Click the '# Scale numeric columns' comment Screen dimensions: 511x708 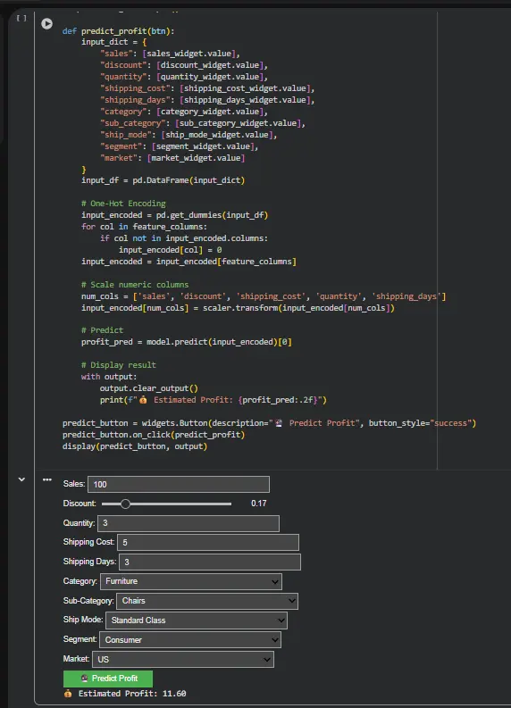click(135, 285)
